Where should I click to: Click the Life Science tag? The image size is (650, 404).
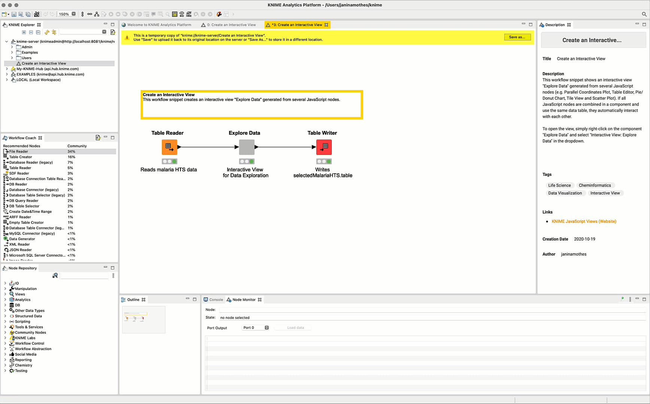(559, 185)
